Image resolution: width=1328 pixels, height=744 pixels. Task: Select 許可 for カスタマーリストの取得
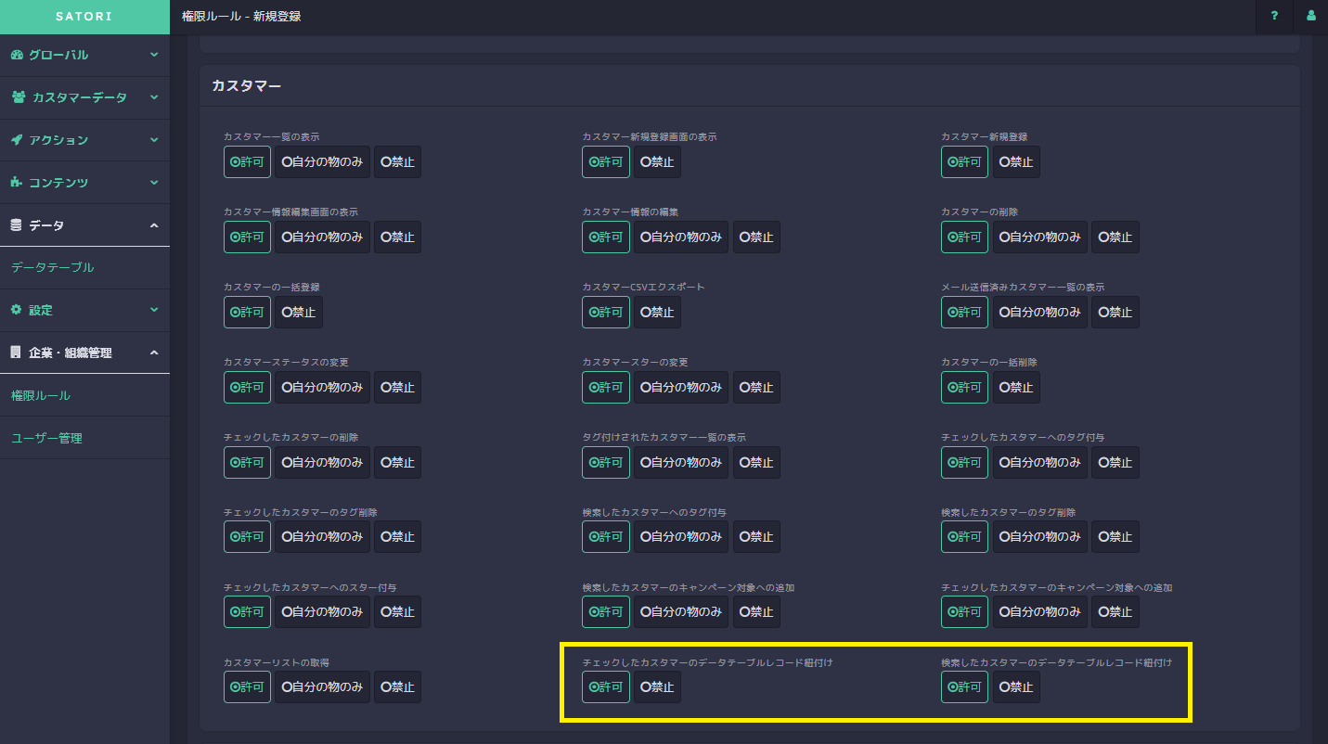tap(247, 686)
